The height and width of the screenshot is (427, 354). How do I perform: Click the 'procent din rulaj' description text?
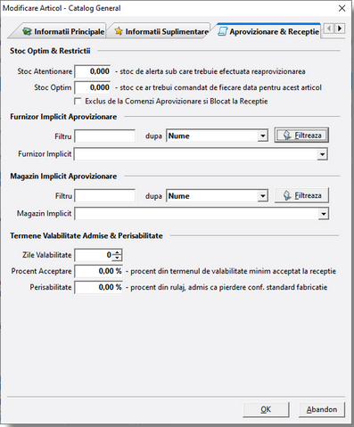tap(226, 287)
